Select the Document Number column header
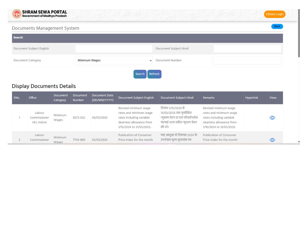Image resolution: width=300 pixels, height=225 pixels. [x=80, y=97]
